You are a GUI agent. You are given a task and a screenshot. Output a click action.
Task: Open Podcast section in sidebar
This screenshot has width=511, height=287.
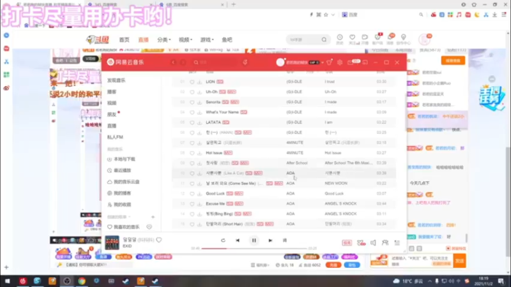112,92
